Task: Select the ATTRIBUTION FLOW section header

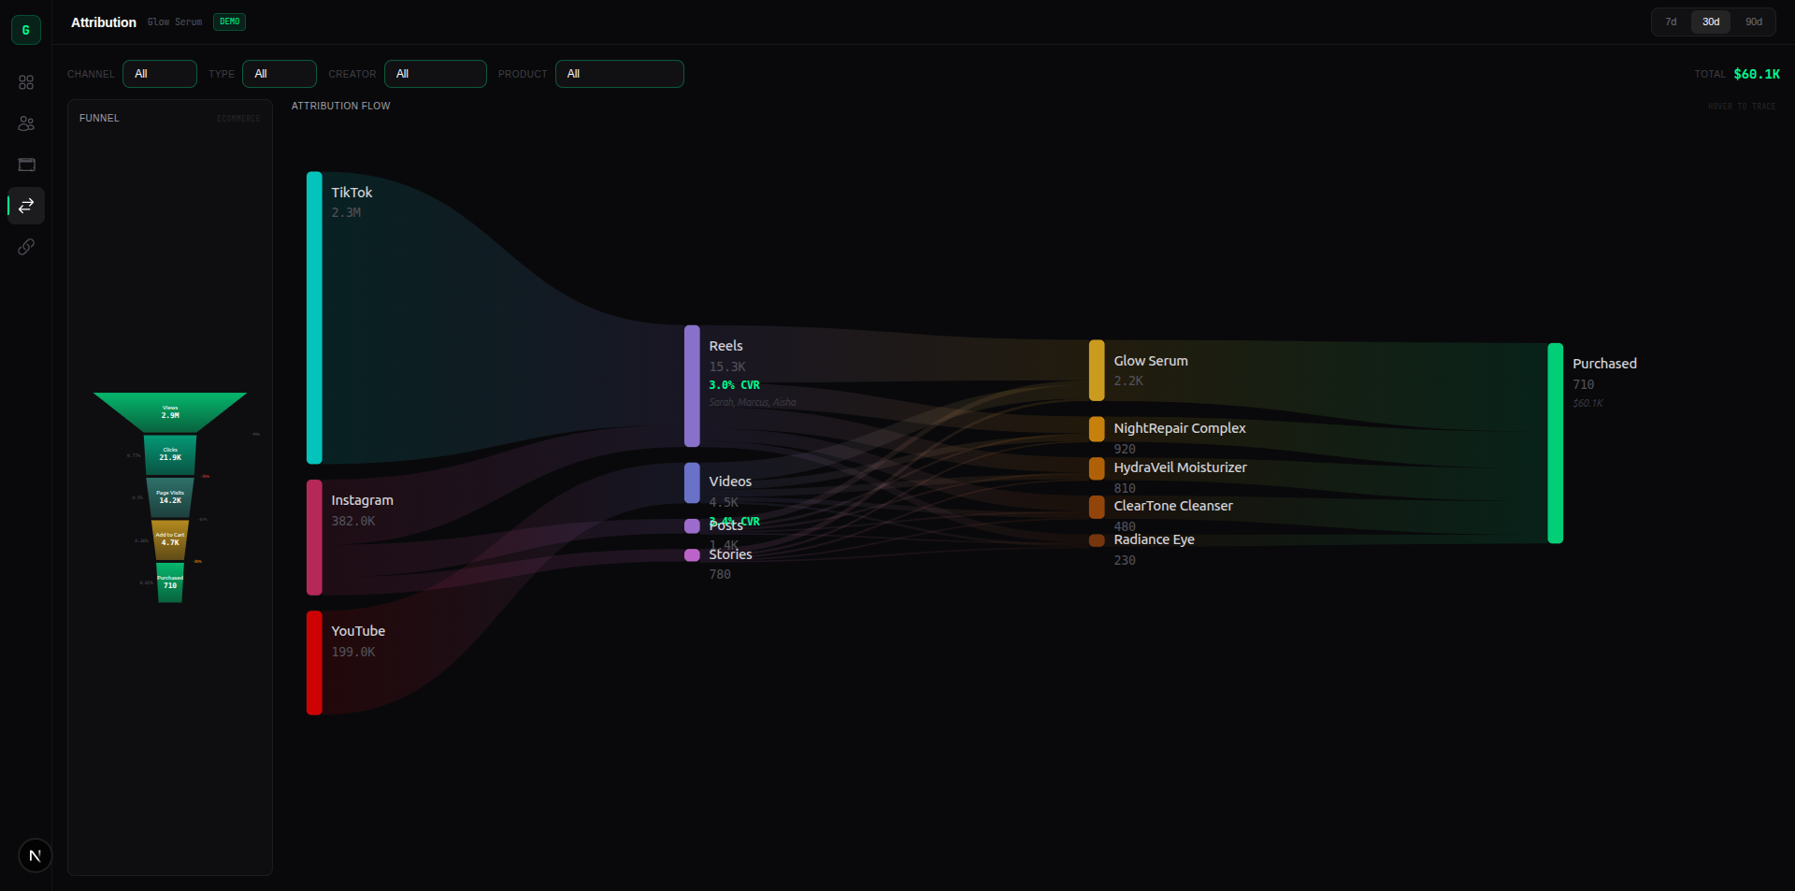Action: 340,106
